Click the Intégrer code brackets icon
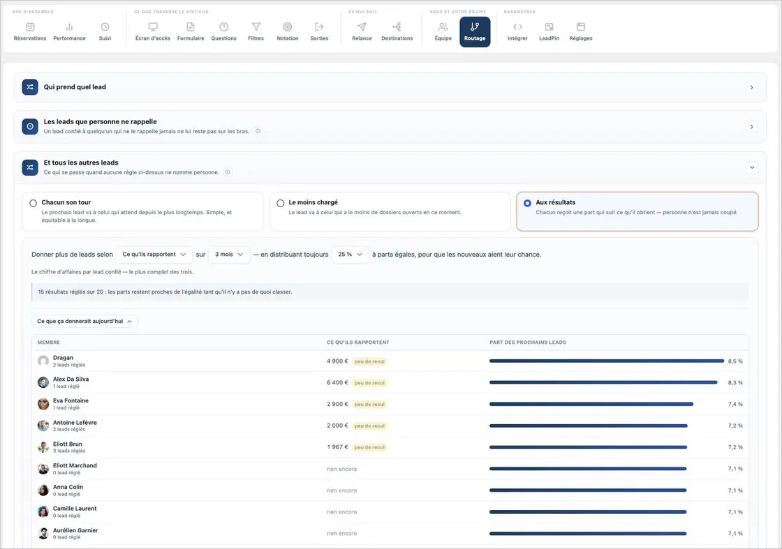Screen dimensions: 782x549 tap(517, 27)
